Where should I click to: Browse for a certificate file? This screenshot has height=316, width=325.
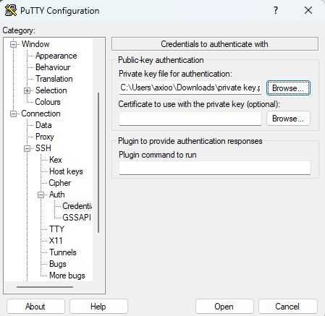click(288, 119)
